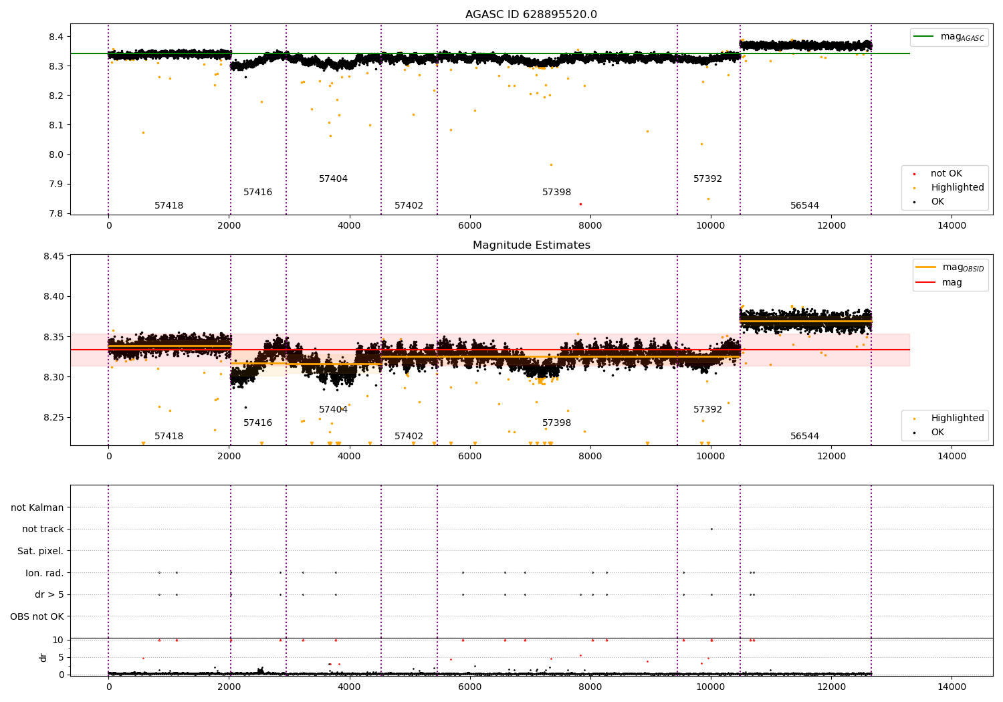
Task: Click OBSID label 57398 in Magnitude Estimates plot
Action: coord(556,423)
